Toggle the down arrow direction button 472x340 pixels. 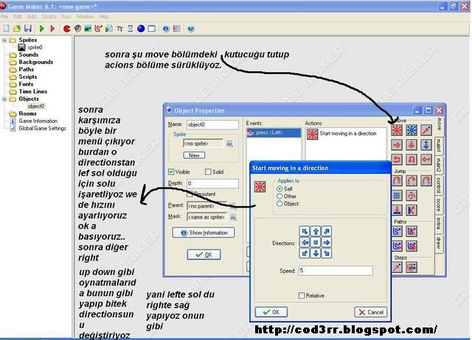[316, 253]
